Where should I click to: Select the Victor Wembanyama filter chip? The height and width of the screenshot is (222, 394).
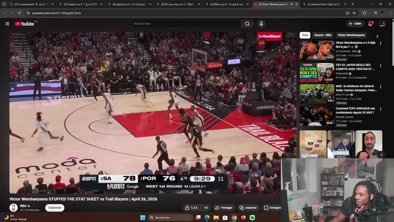[351, 35]
